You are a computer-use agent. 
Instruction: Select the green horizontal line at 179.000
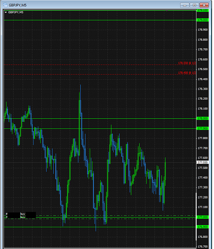100,20
